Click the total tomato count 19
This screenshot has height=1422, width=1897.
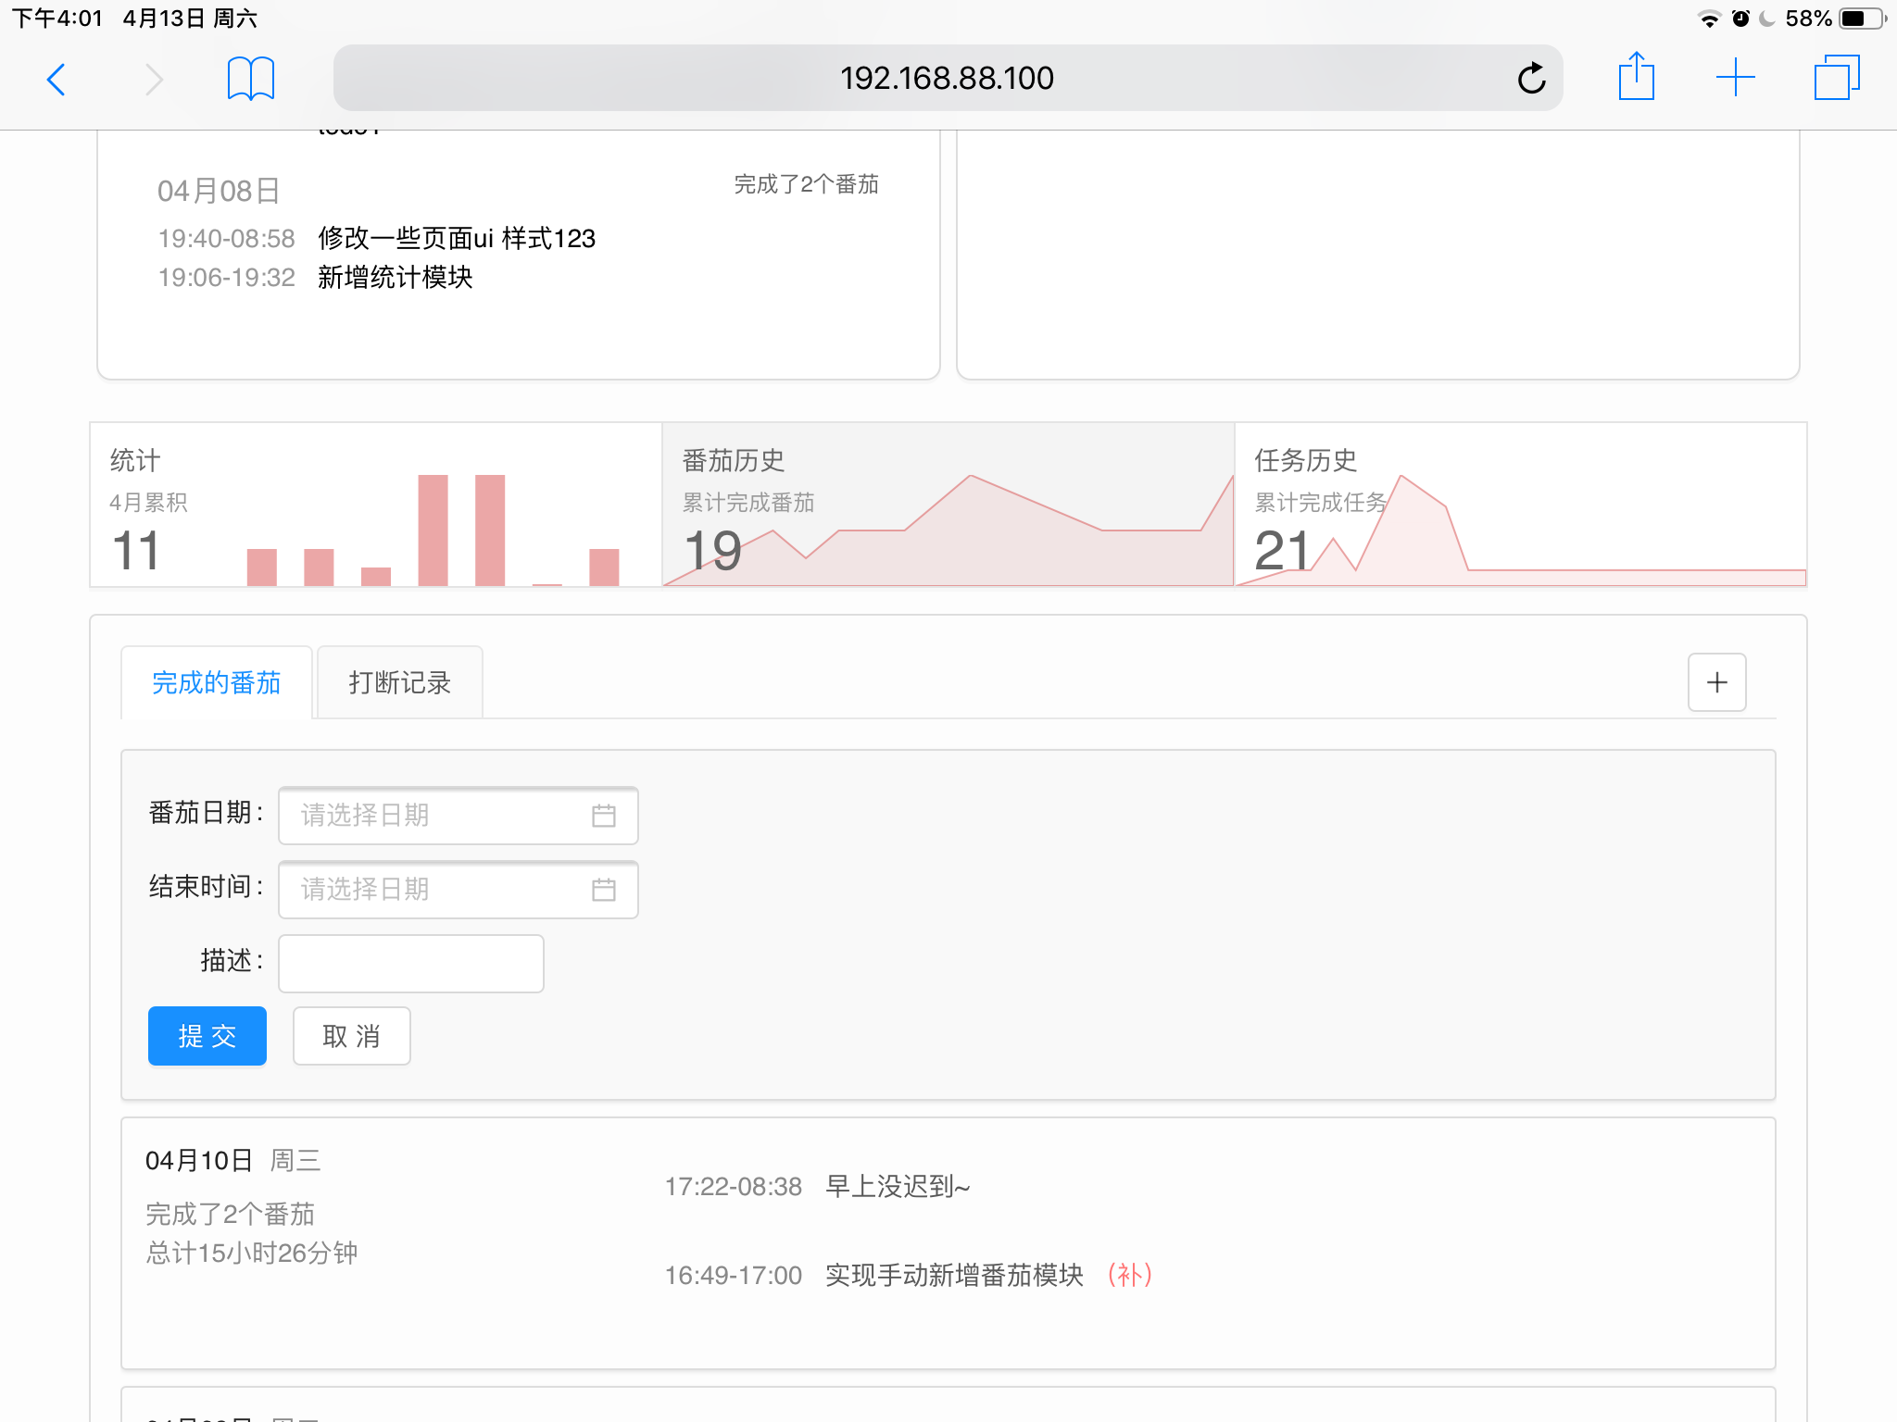tap(712, 550)
